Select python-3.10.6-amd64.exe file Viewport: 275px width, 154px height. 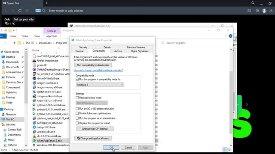click(x=51, y=105)
